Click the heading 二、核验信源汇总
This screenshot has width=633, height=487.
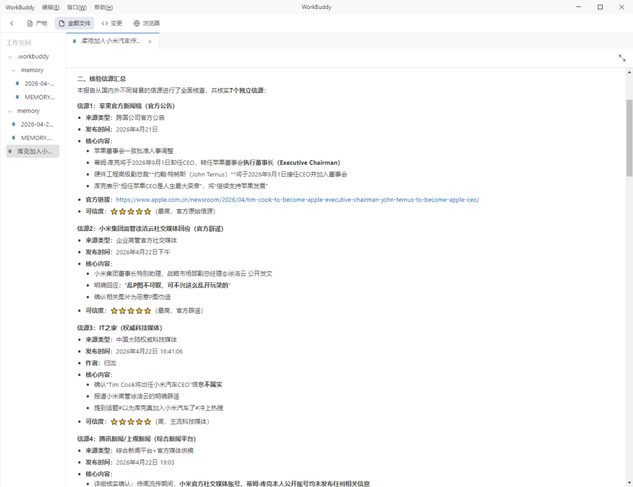102,79
